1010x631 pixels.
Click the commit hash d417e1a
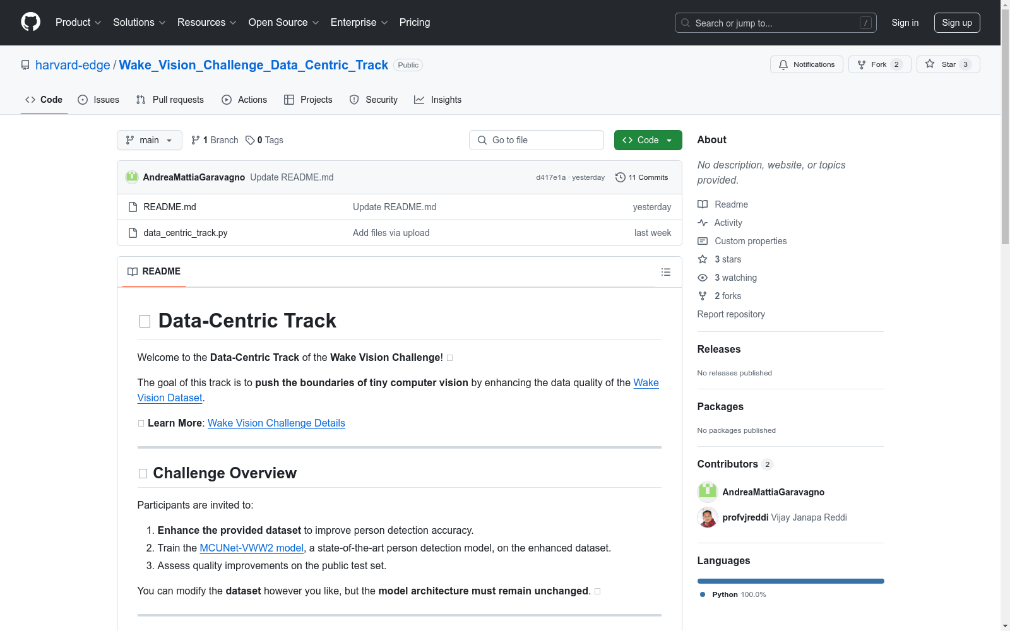tap(551, 177)
